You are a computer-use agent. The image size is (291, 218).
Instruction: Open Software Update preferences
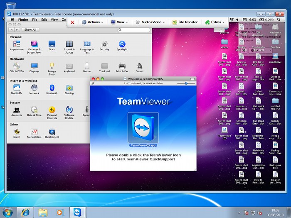(69, 113)
